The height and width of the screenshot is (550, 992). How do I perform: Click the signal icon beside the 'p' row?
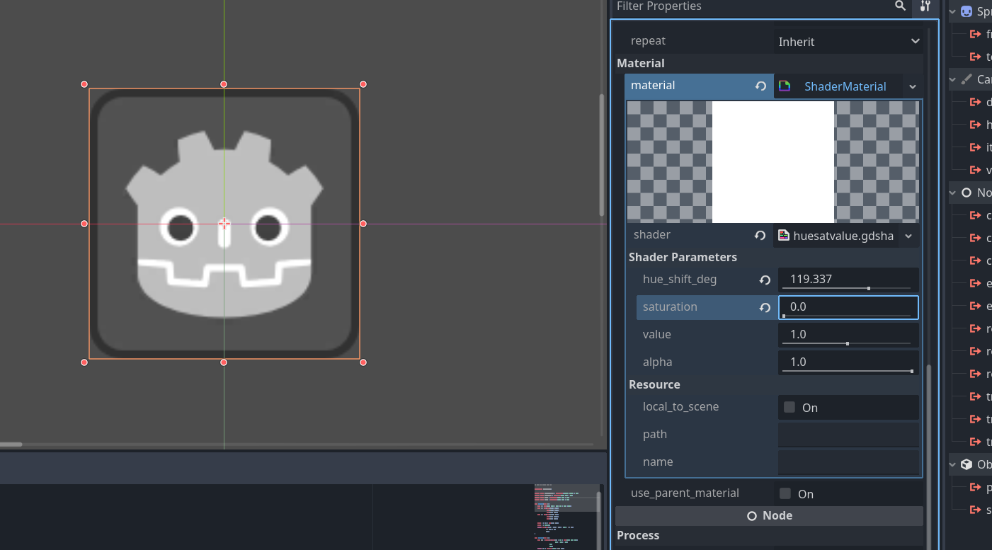(x=975, y=487)
